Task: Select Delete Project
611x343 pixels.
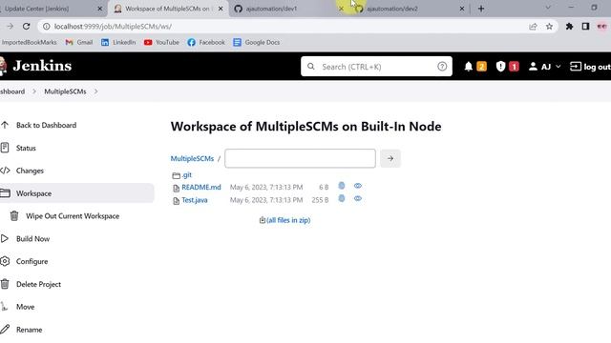Action: pyautogui.click(x=38, y=284)
